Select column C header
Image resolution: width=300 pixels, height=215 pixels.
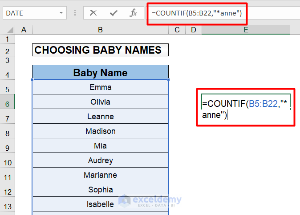coord(177,30)
